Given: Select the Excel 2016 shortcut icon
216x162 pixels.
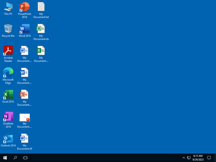Looking at the screenshot, I should tap(8, 96).
